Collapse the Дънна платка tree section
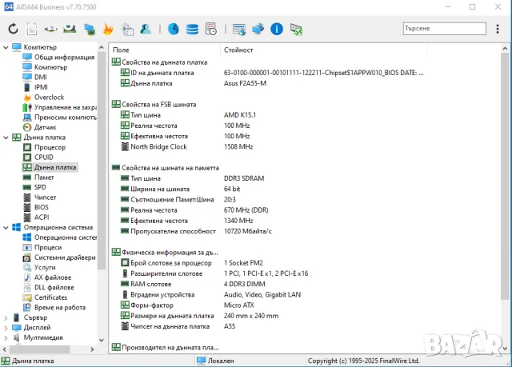This screenshot has height=367, width=512. [6, 138]
